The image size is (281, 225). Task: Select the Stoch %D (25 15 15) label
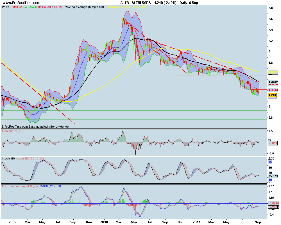[30, 158]
